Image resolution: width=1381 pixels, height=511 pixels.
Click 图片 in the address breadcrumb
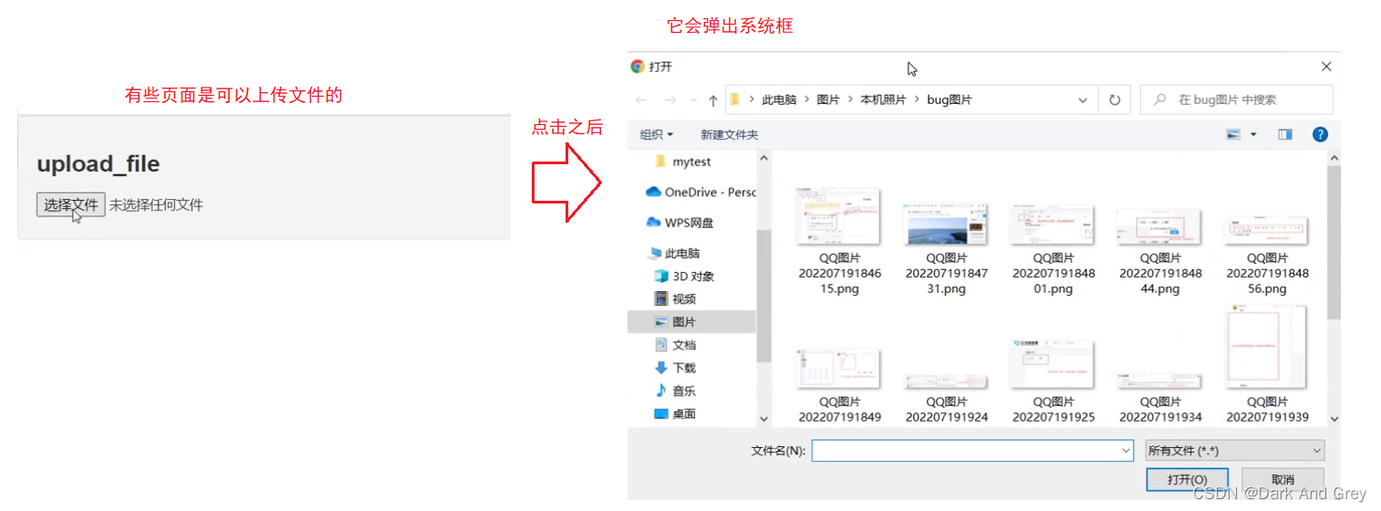[x=828, y=100]
